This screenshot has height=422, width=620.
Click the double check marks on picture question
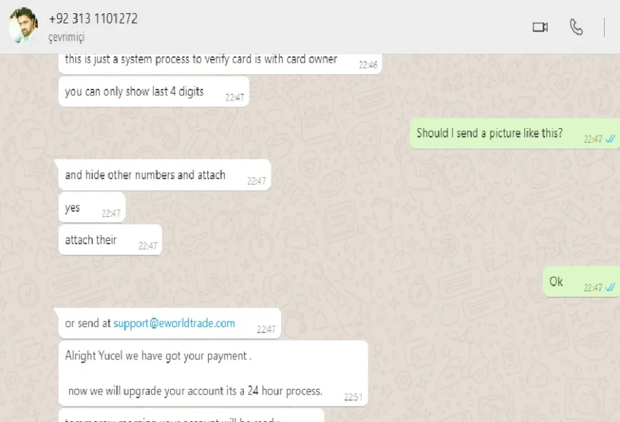point(610,138)
